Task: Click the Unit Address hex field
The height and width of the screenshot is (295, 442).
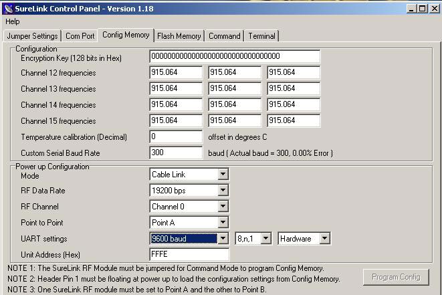Action: click(x=189, y=254)
